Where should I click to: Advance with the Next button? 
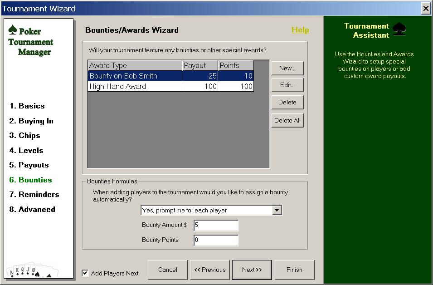click(252, 270)
